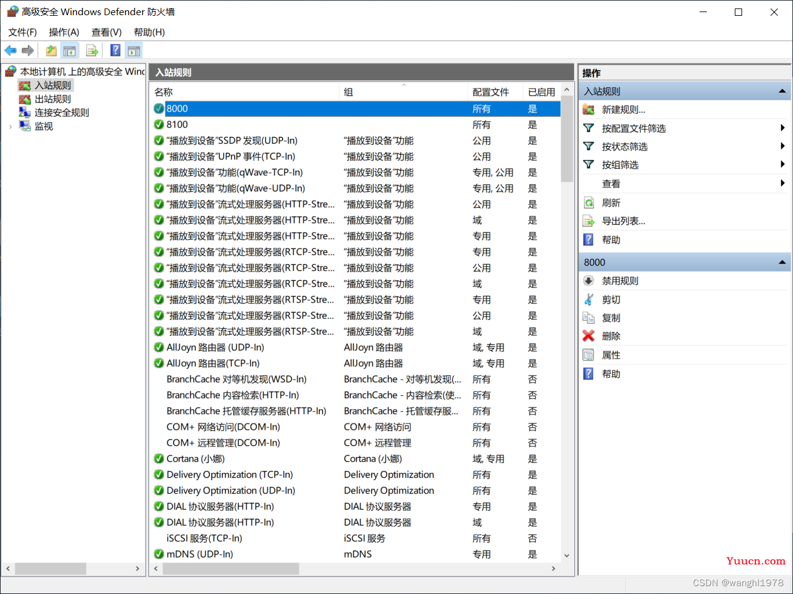793x594 pixels.
Task: Click the Export list toolbar icon
Action: (92, 50)
